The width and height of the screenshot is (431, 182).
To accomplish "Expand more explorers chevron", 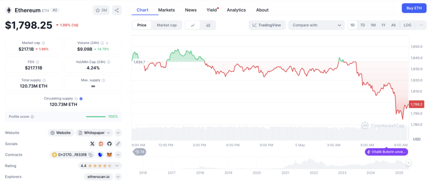I will (x=118, y=177).
